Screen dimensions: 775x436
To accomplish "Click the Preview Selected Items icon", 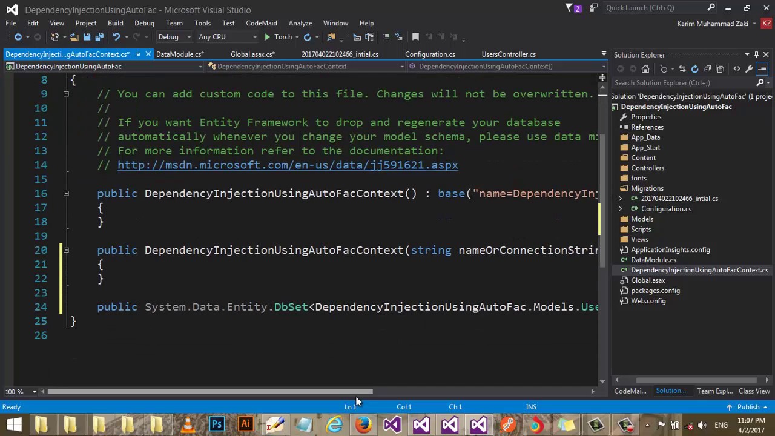I will [762, 68].
